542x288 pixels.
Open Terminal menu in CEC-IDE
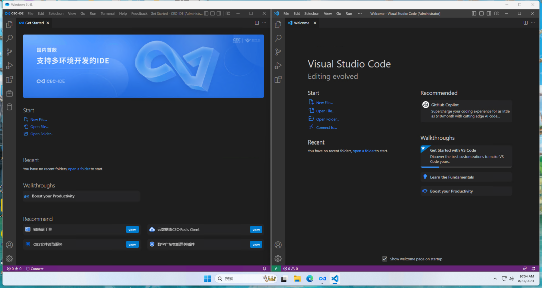(x=107, y=13)
